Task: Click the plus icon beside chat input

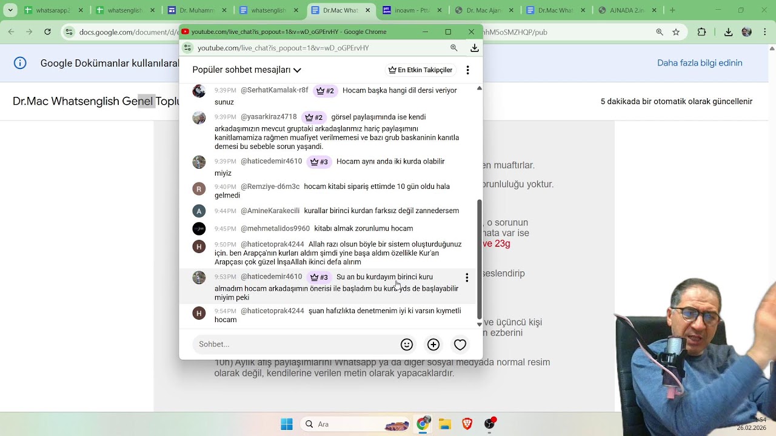Action: pyautogui.click(x=433, y=345)
